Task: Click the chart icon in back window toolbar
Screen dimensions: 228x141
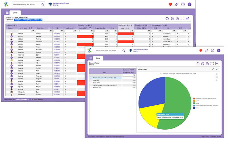Action: 188,19
